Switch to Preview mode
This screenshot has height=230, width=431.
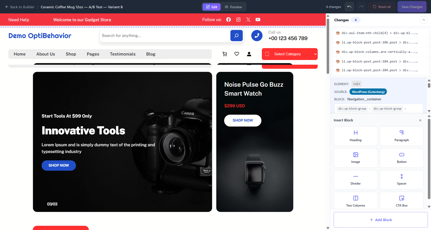click(x=233, y=7)
